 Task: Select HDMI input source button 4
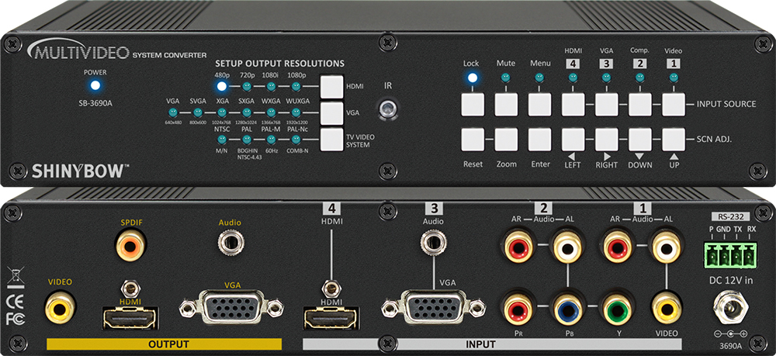573,103
